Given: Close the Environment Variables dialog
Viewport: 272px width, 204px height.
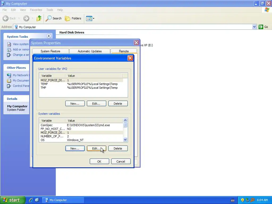Looking at the screenshot, I should [130, 58].
